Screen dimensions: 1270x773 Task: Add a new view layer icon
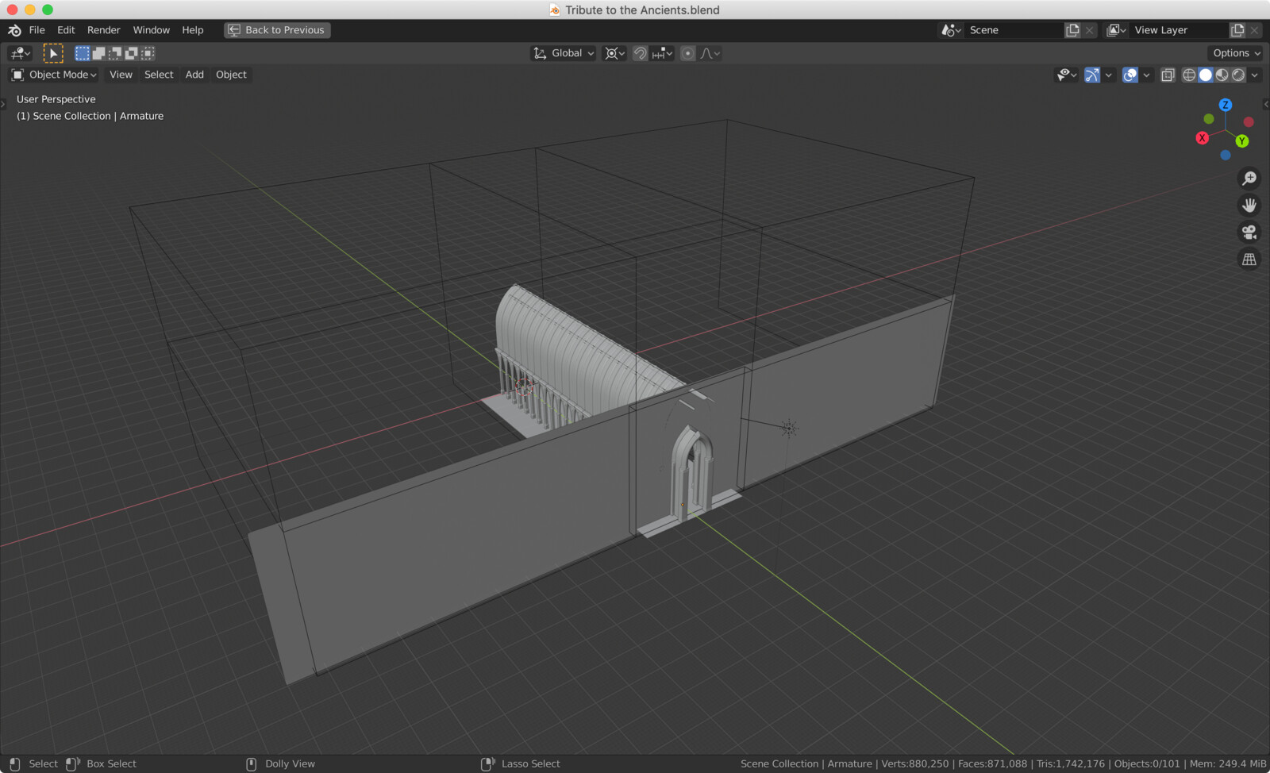pos(1237,30)
